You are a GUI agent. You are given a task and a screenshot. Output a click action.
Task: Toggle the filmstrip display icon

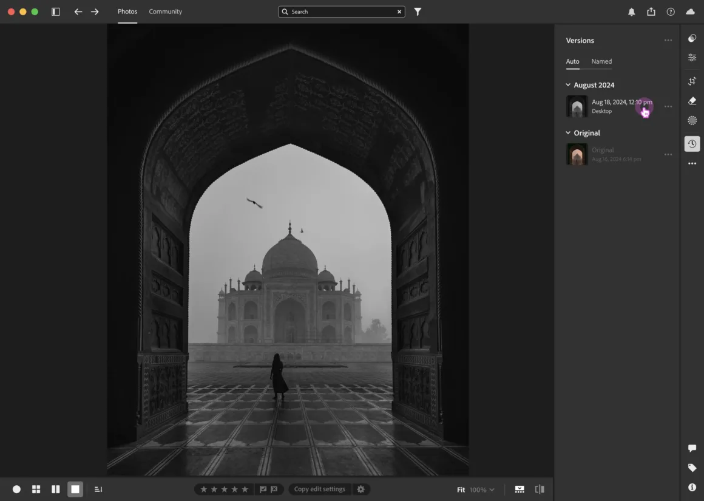click(520, 489)
